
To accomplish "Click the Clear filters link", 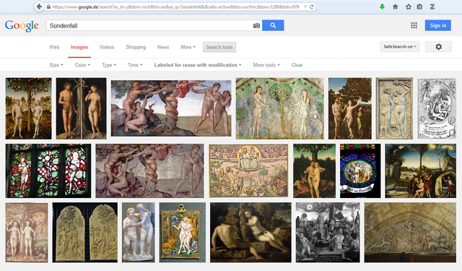I will click(297, 65).
